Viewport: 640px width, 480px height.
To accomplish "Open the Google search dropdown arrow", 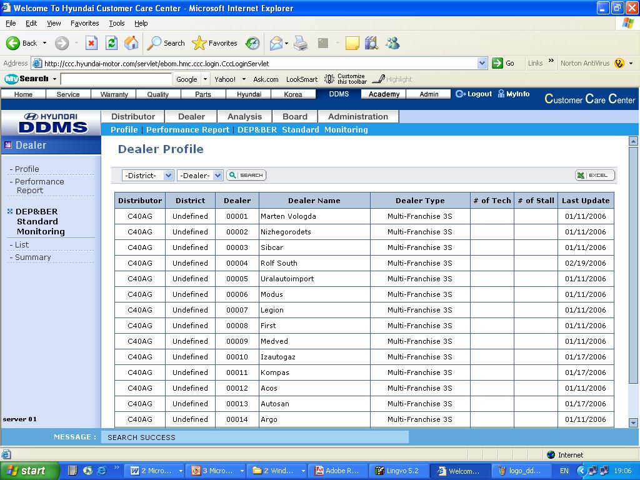I will click(205, 79).
